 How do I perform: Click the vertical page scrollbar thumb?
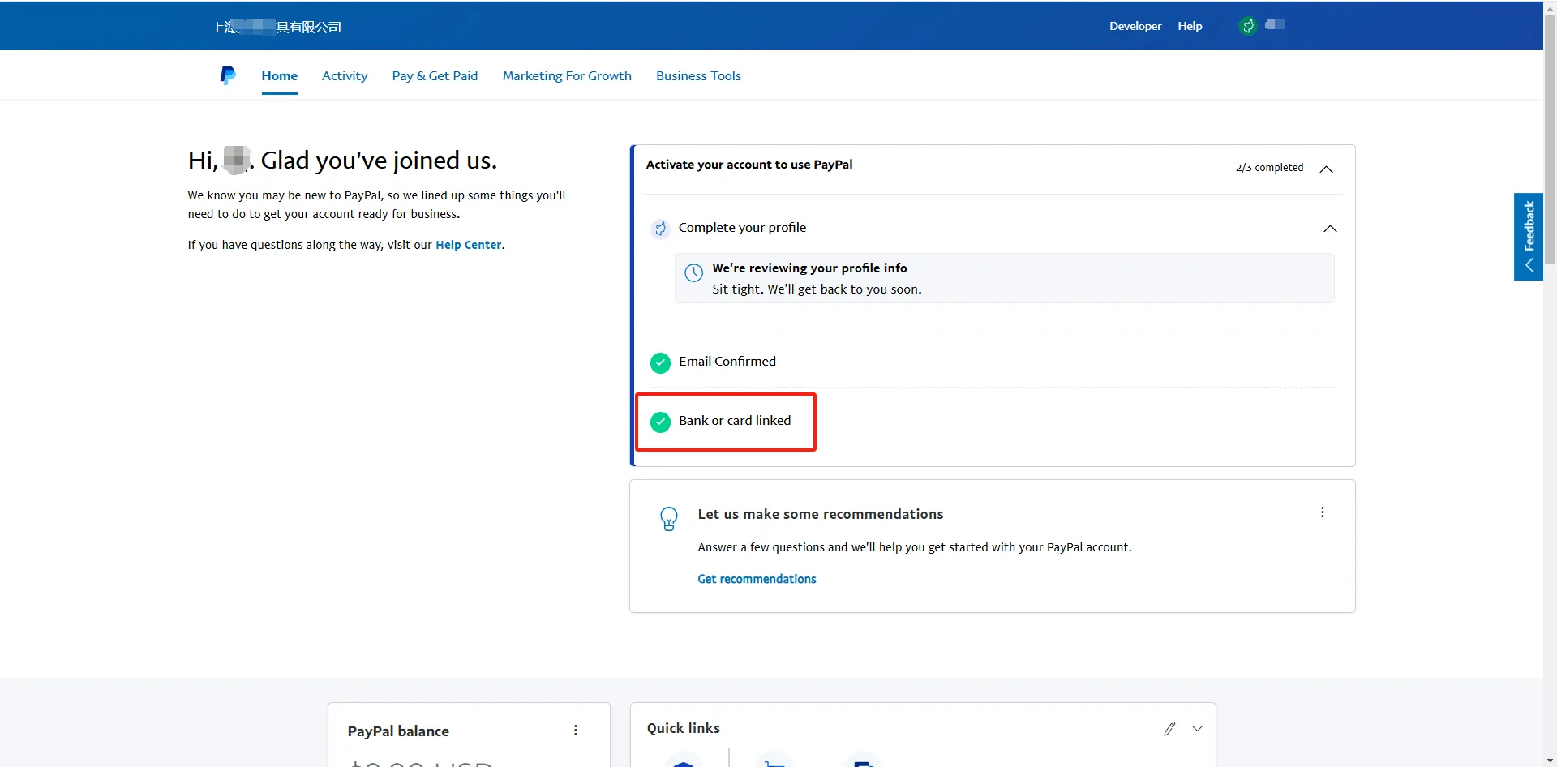[x=1550, y=138]
